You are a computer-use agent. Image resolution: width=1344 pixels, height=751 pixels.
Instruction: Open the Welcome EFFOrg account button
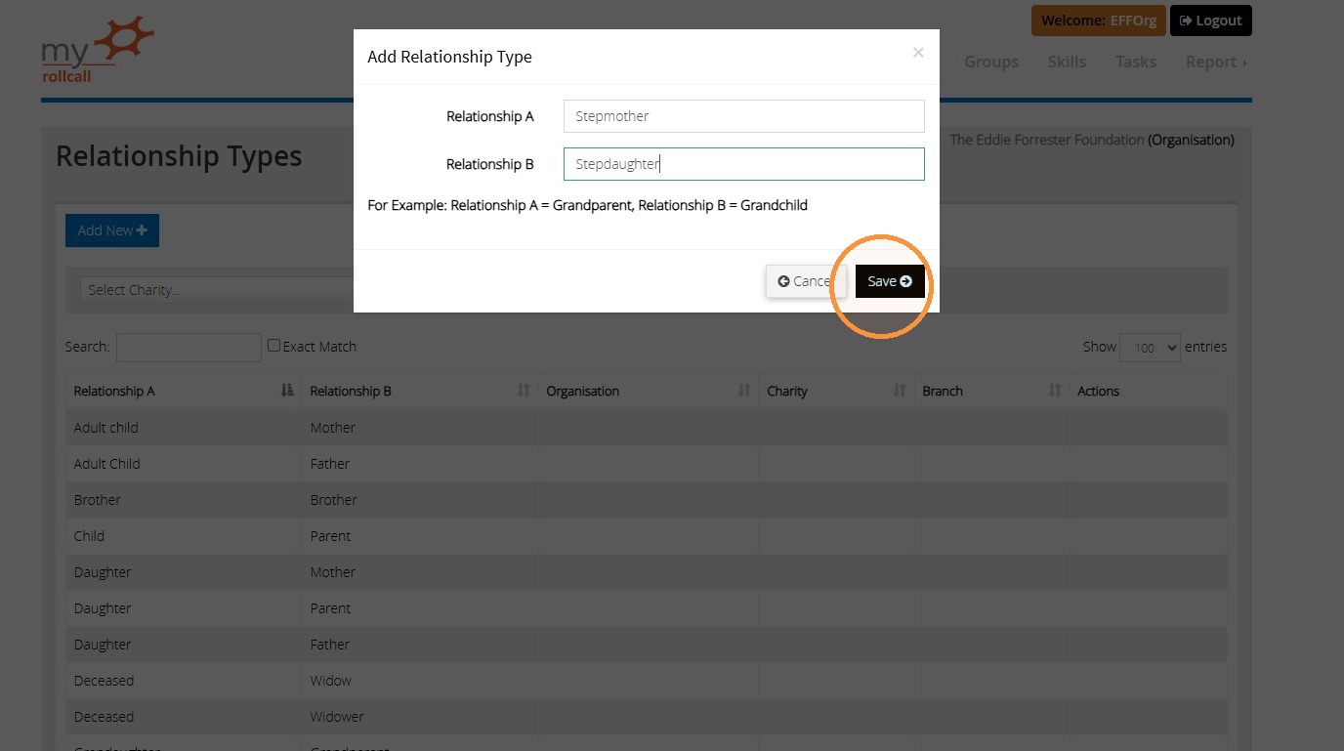coord(1099,21)
